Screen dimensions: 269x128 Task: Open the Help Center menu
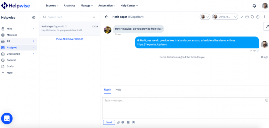point(129,5)
